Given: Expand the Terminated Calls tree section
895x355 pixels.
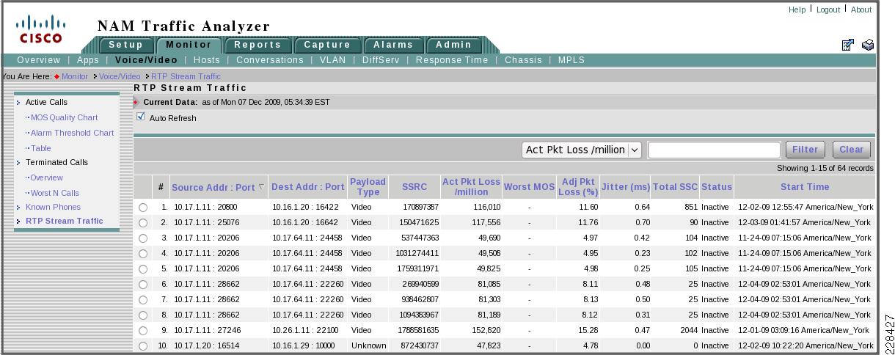Looking at the screenshot, I should pyautogui.click(x=18, y=163).
